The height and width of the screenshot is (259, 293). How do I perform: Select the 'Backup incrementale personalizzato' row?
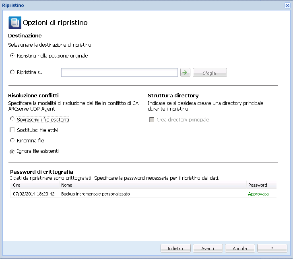(95, 194)
